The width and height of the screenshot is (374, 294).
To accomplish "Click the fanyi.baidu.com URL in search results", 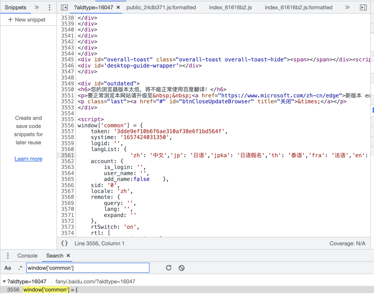I will coord(95,282).
